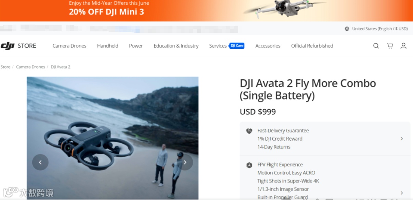Open the Education & Industry menu
Image resolution: width=413 pixels, height=200 pixels.
pos(176,46)
